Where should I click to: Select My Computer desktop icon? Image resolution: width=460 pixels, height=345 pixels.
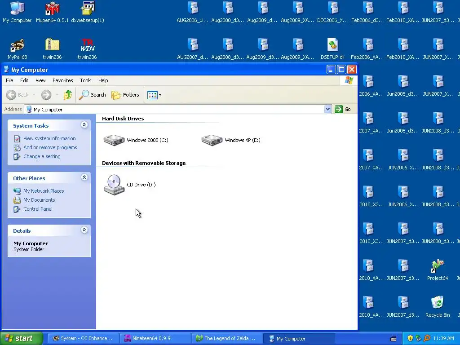(x=17, y=12)
